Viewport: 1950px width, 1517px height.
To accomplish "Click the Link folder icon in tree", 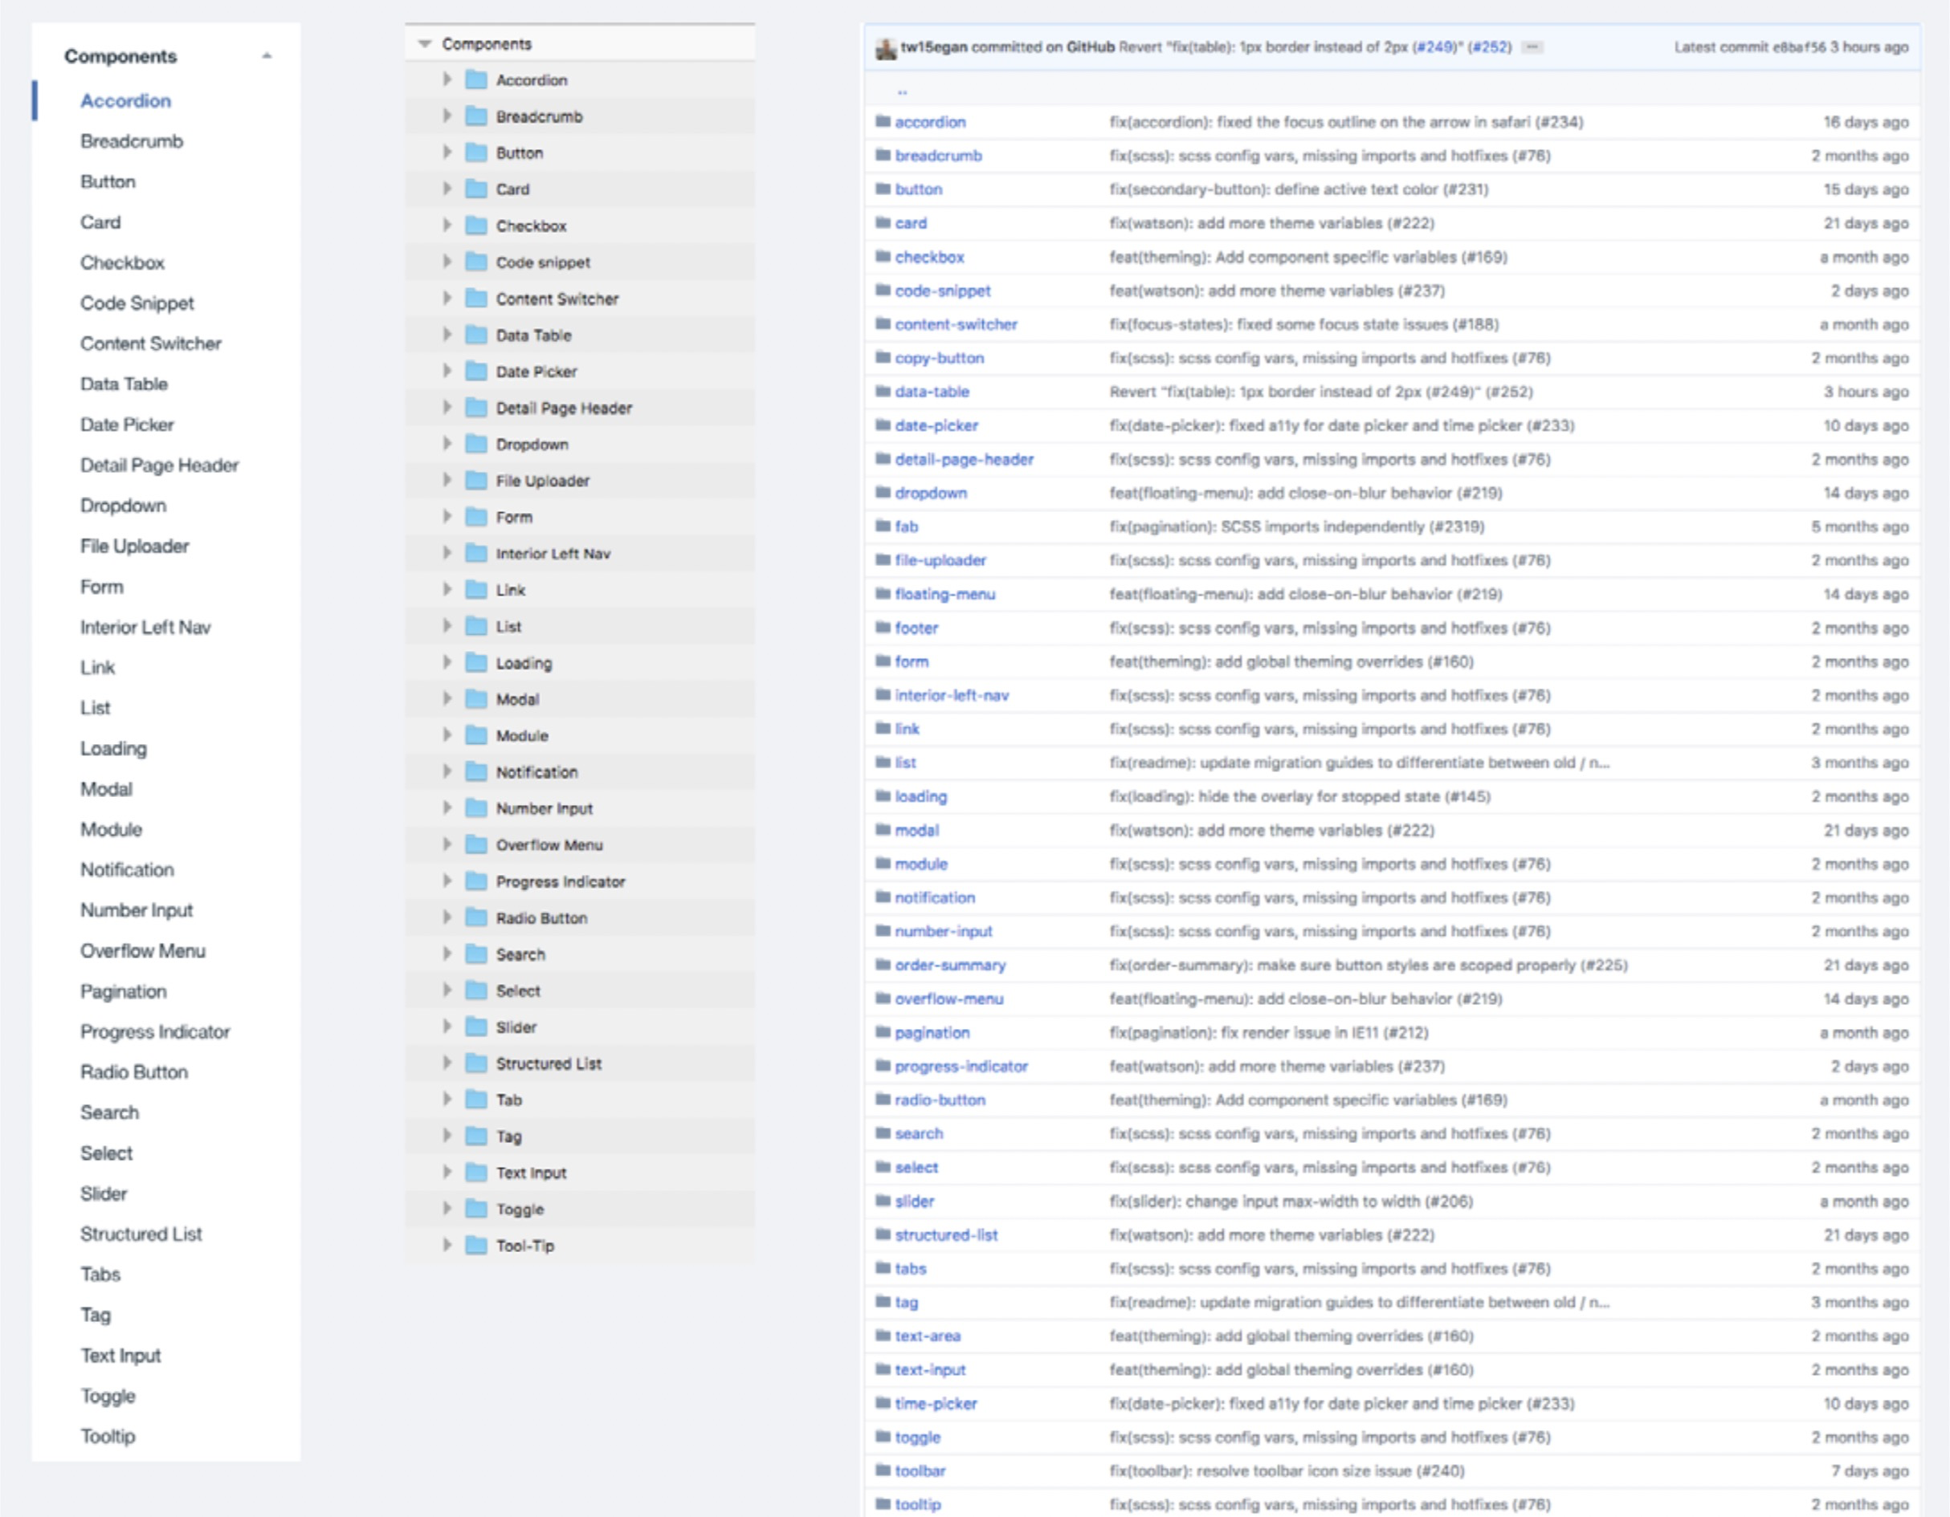I will 477,590.
